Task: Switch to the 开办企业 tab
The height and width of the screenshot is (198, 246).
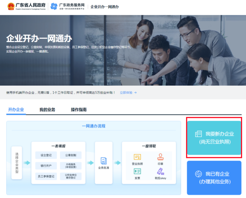Action: coord(16,109)
